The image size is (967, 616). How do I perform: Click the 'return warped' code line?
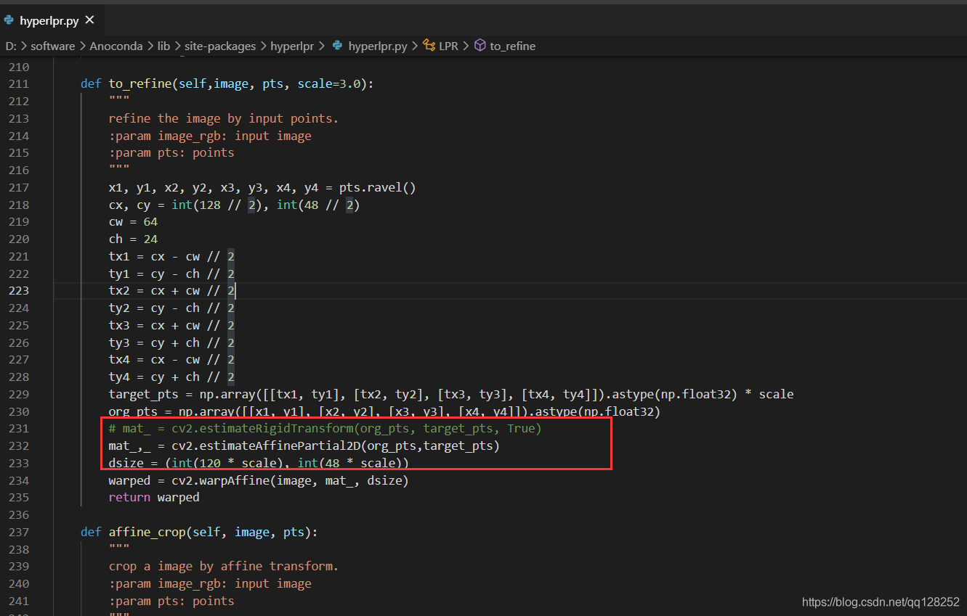(154, 497)
